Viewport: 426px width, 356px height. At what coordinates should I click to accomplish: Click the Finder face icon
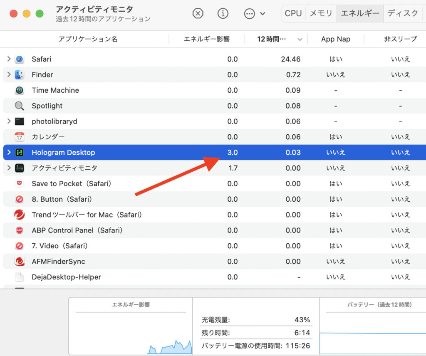19,74
